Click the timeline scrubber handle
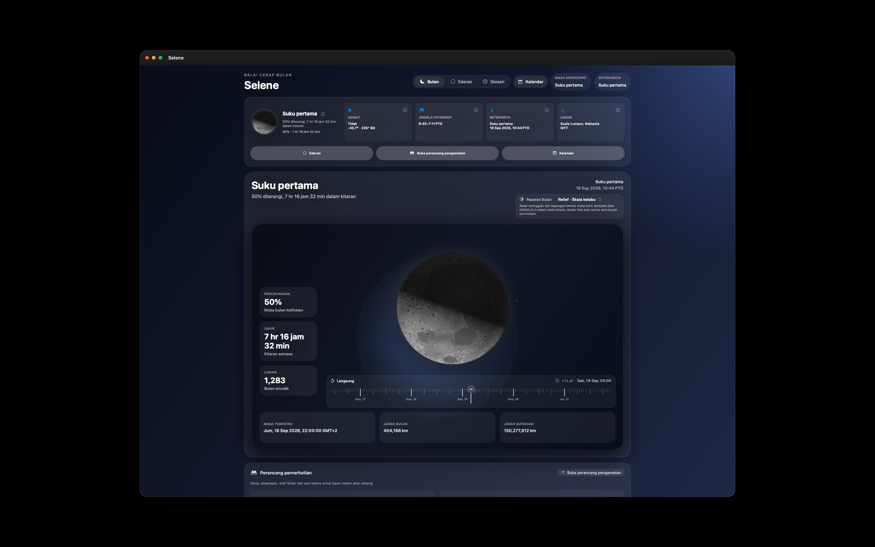875x547 pixels. click(471, 389)
